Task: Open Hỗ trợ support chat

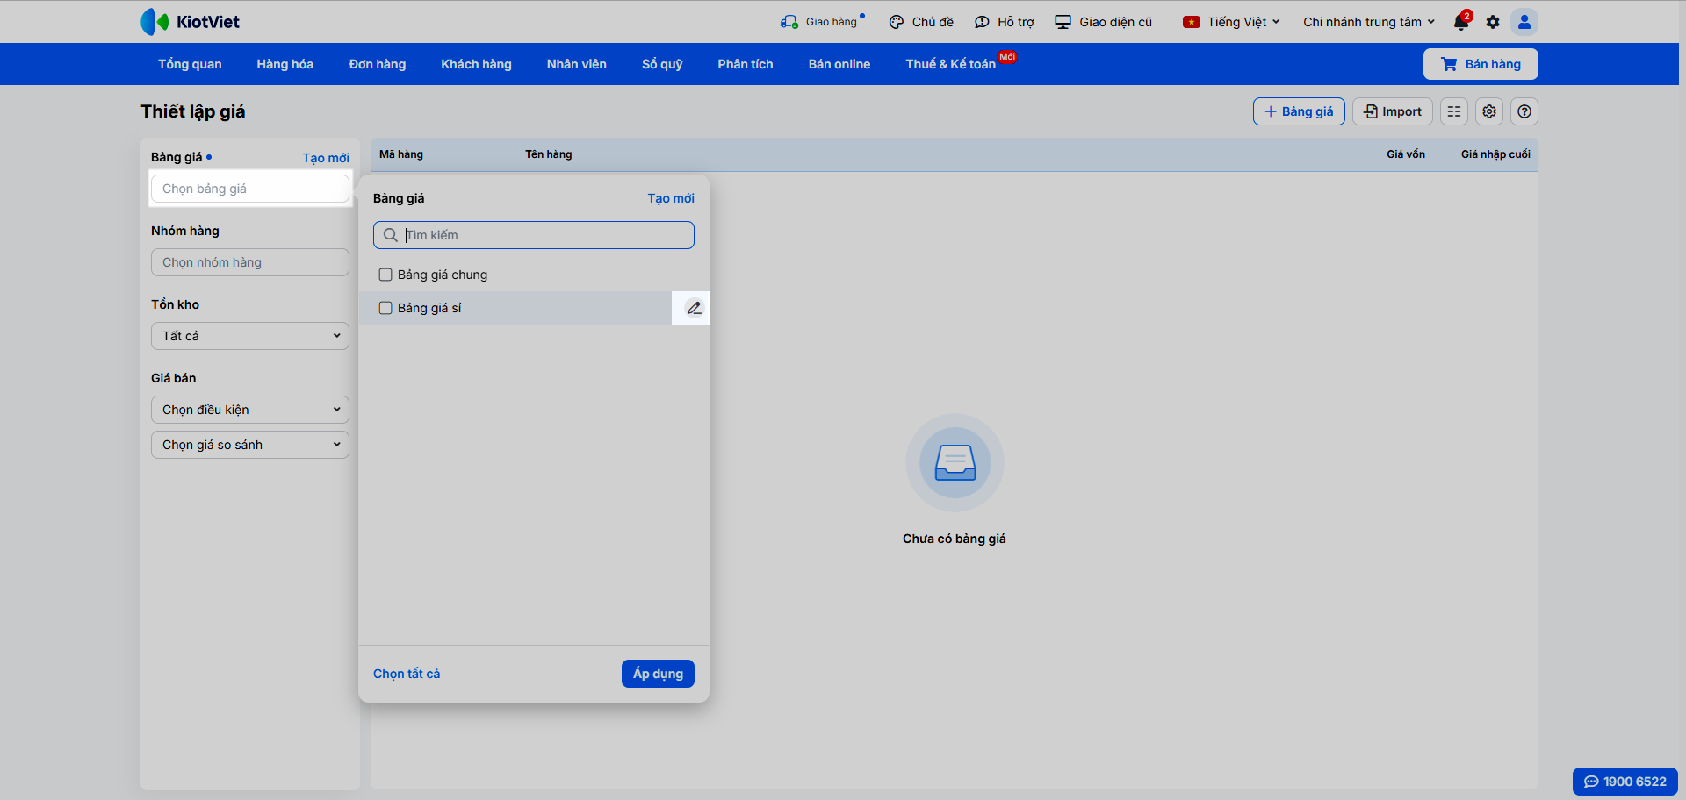Action: click(1005, 22)
